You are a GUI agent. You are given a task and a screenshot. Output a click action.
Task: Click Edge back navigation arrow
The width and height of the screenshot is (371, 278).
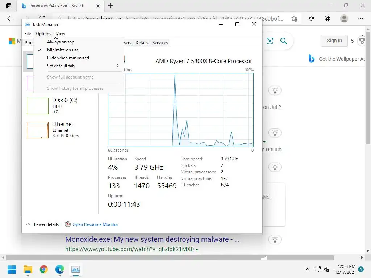10,18
